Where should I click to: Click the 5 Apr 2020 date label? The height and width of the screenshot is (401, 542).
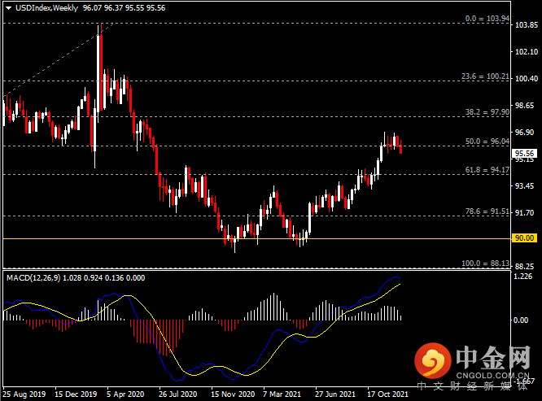pyautogui.click(x=125, y=394)
